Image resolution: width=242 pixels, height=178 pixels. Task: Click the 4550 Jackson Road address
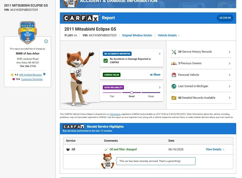pos(28,59)
